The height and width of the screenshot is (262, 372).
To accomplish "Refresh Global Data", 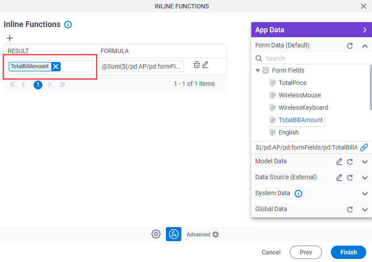I will pos(350,209).
